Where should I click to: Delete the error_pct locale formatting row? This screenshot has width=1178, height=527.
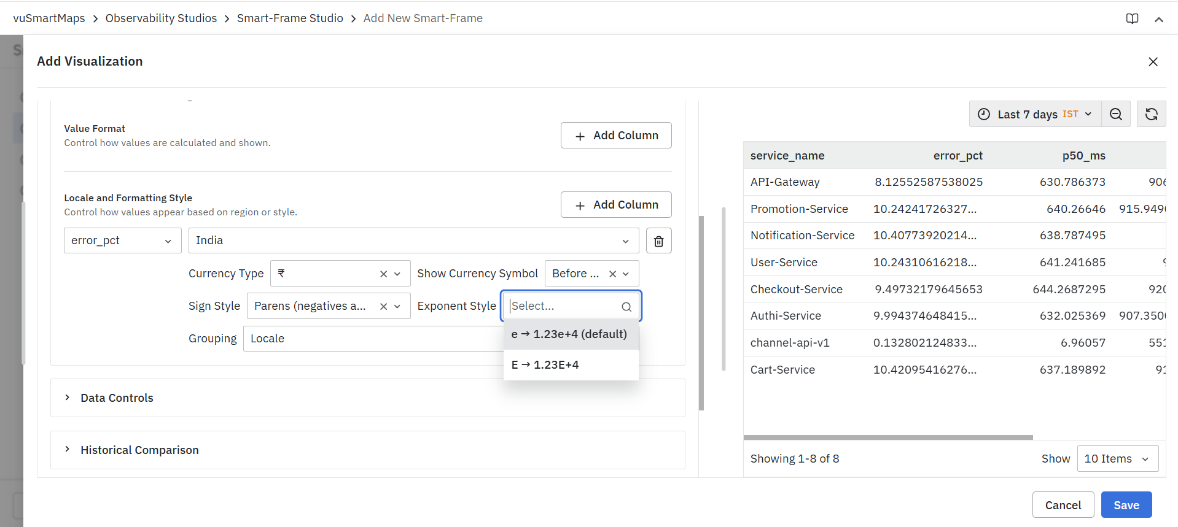[659, 240]
